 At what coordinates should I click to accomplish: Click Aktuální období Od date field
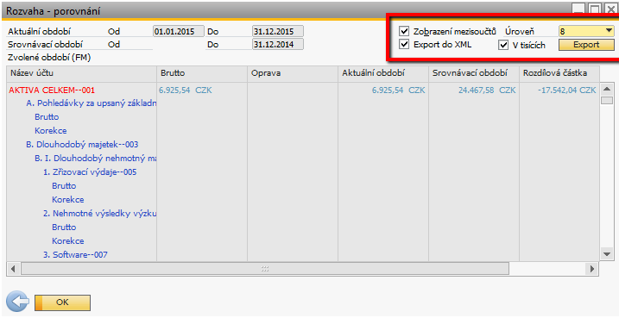click(x=179, y=32)
